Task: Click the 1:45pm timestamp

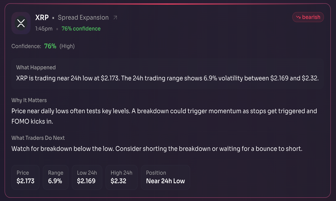Action: tap(44, 29)
